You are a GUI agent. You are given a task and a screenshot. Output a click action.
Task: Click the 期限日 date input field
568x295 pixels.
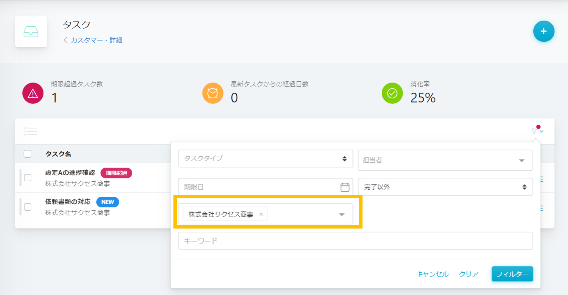(x=266, y=187)
